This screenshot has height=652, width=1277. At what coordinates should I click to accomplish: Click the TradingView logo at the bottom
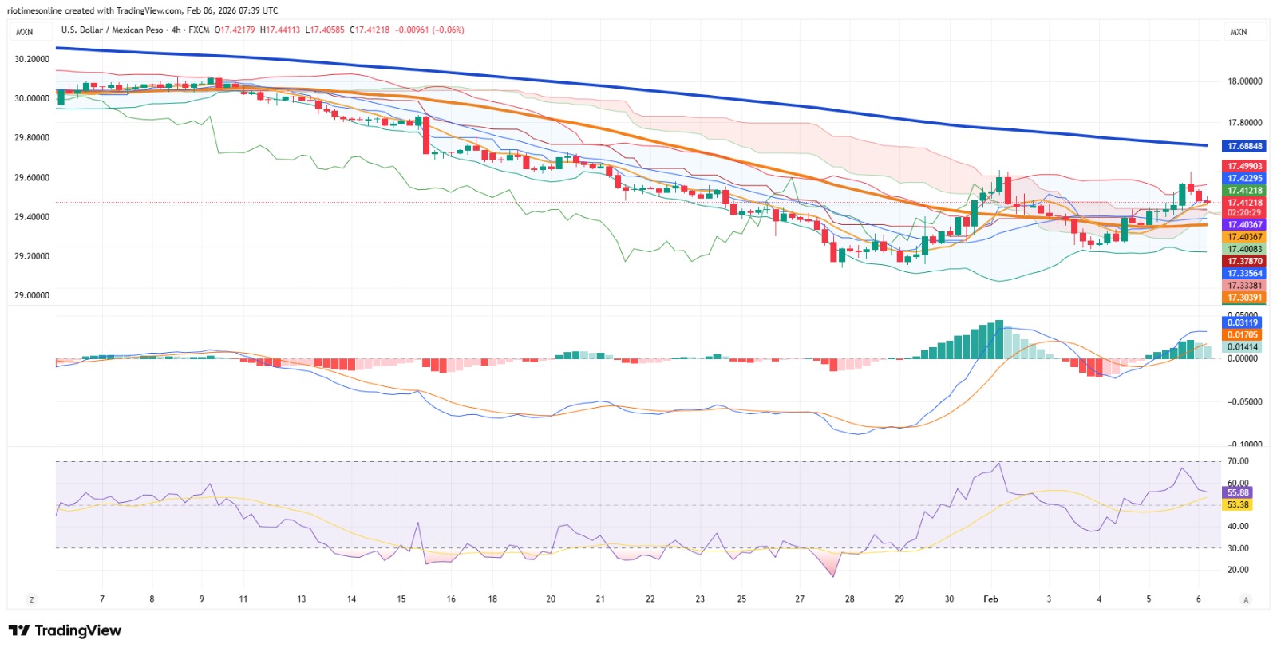[65, 630]
